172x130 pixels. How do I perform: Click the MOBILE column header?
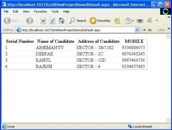point(134,41)
